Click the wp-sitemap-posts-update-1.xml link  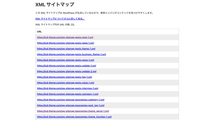(x=66, y=66)
